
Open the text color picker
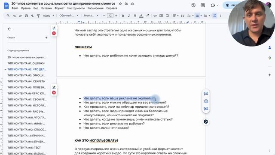click(141, 15)
